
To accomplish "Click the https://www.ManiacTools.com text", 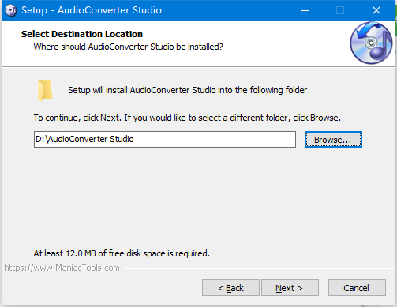I will [62, 268].
